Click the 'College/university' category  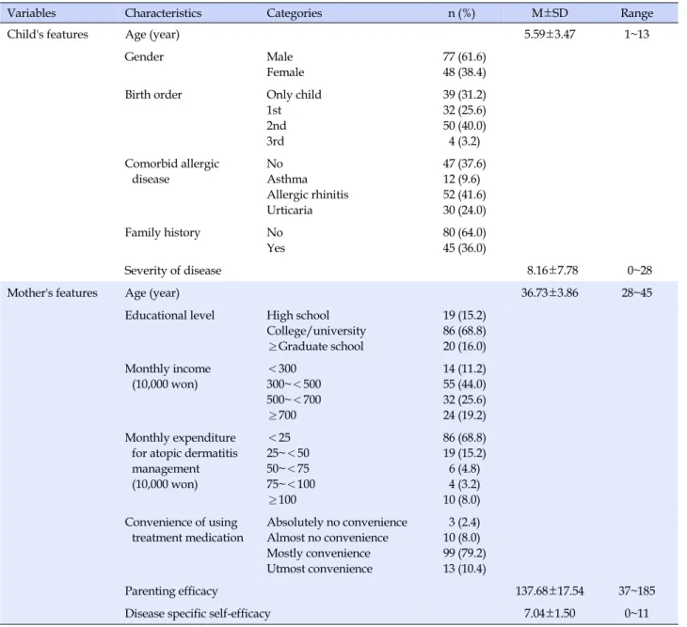pos(316,331)
